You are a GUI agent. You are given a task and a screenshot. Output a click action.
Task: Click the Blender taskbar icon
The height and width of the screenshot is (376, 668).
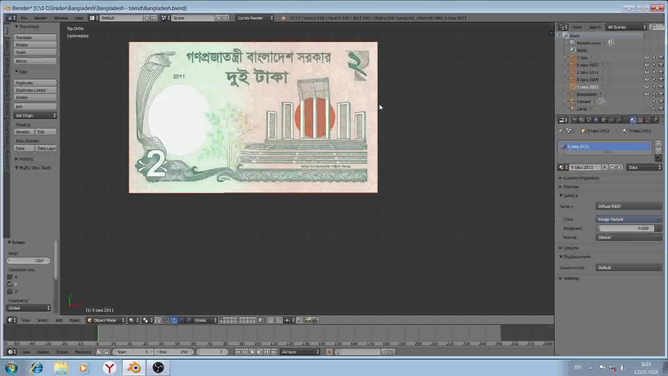[x=134, y=368]
